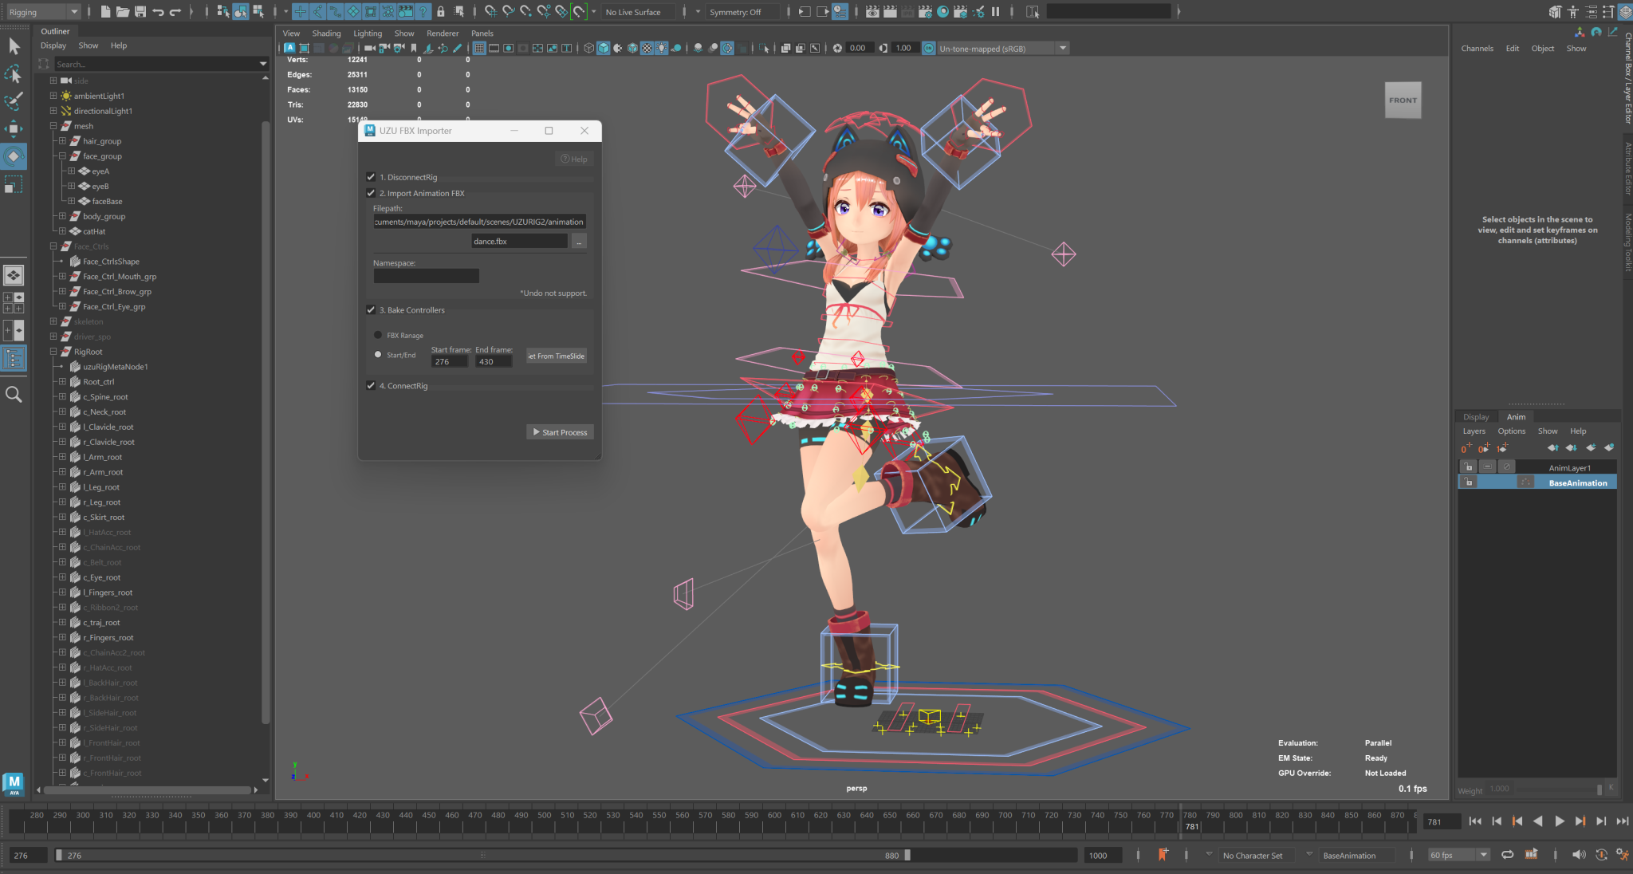Screen dimensions: 1633x874
Task: Click the End frame input showing 430
Action: coord(493,361)
